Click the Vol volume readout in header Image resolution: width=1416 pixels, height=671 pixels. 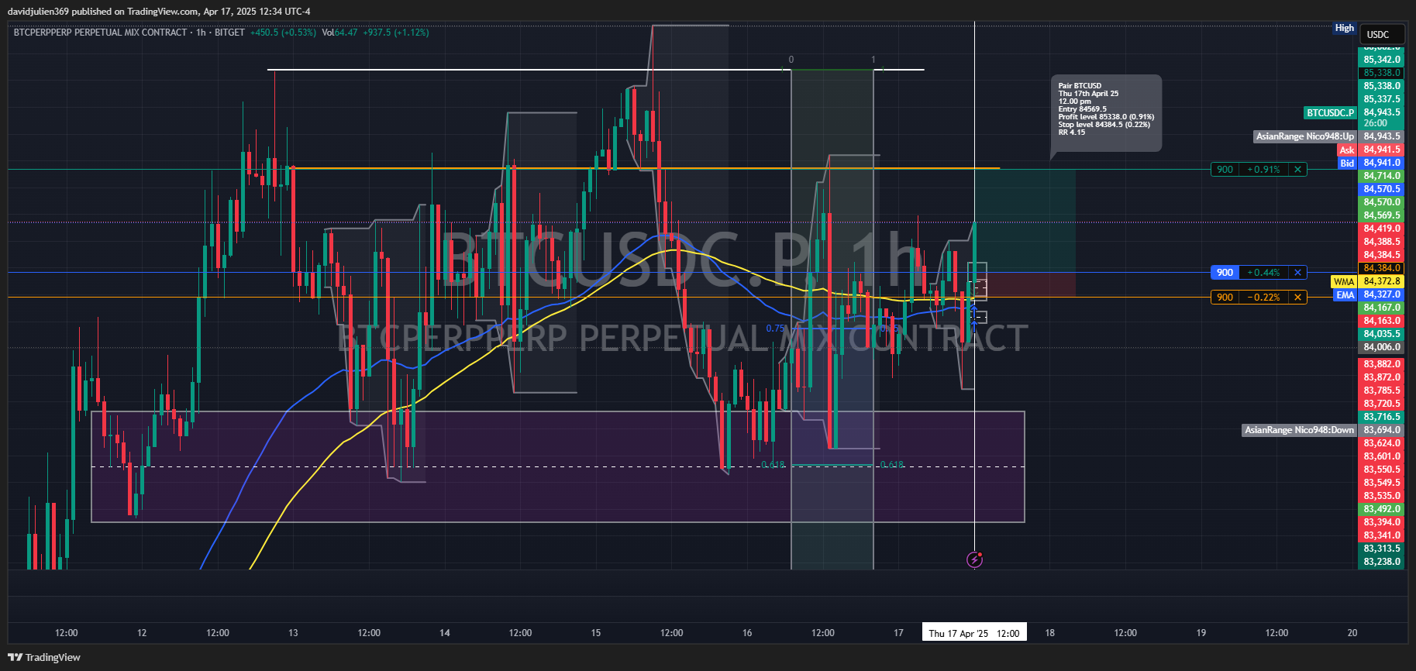click(x=339, y=33)
